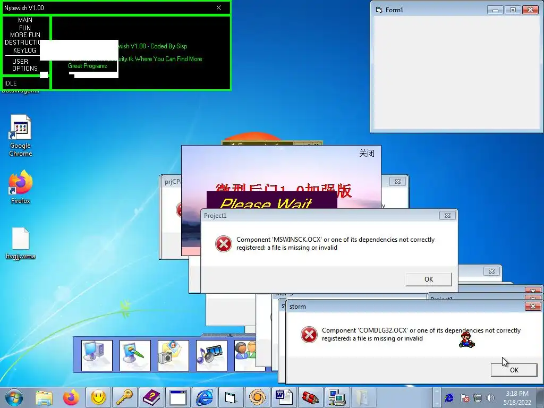Click the camera and photos icon in strip
The height and width of the screenshot is (408, 544).
coord(173,355)
